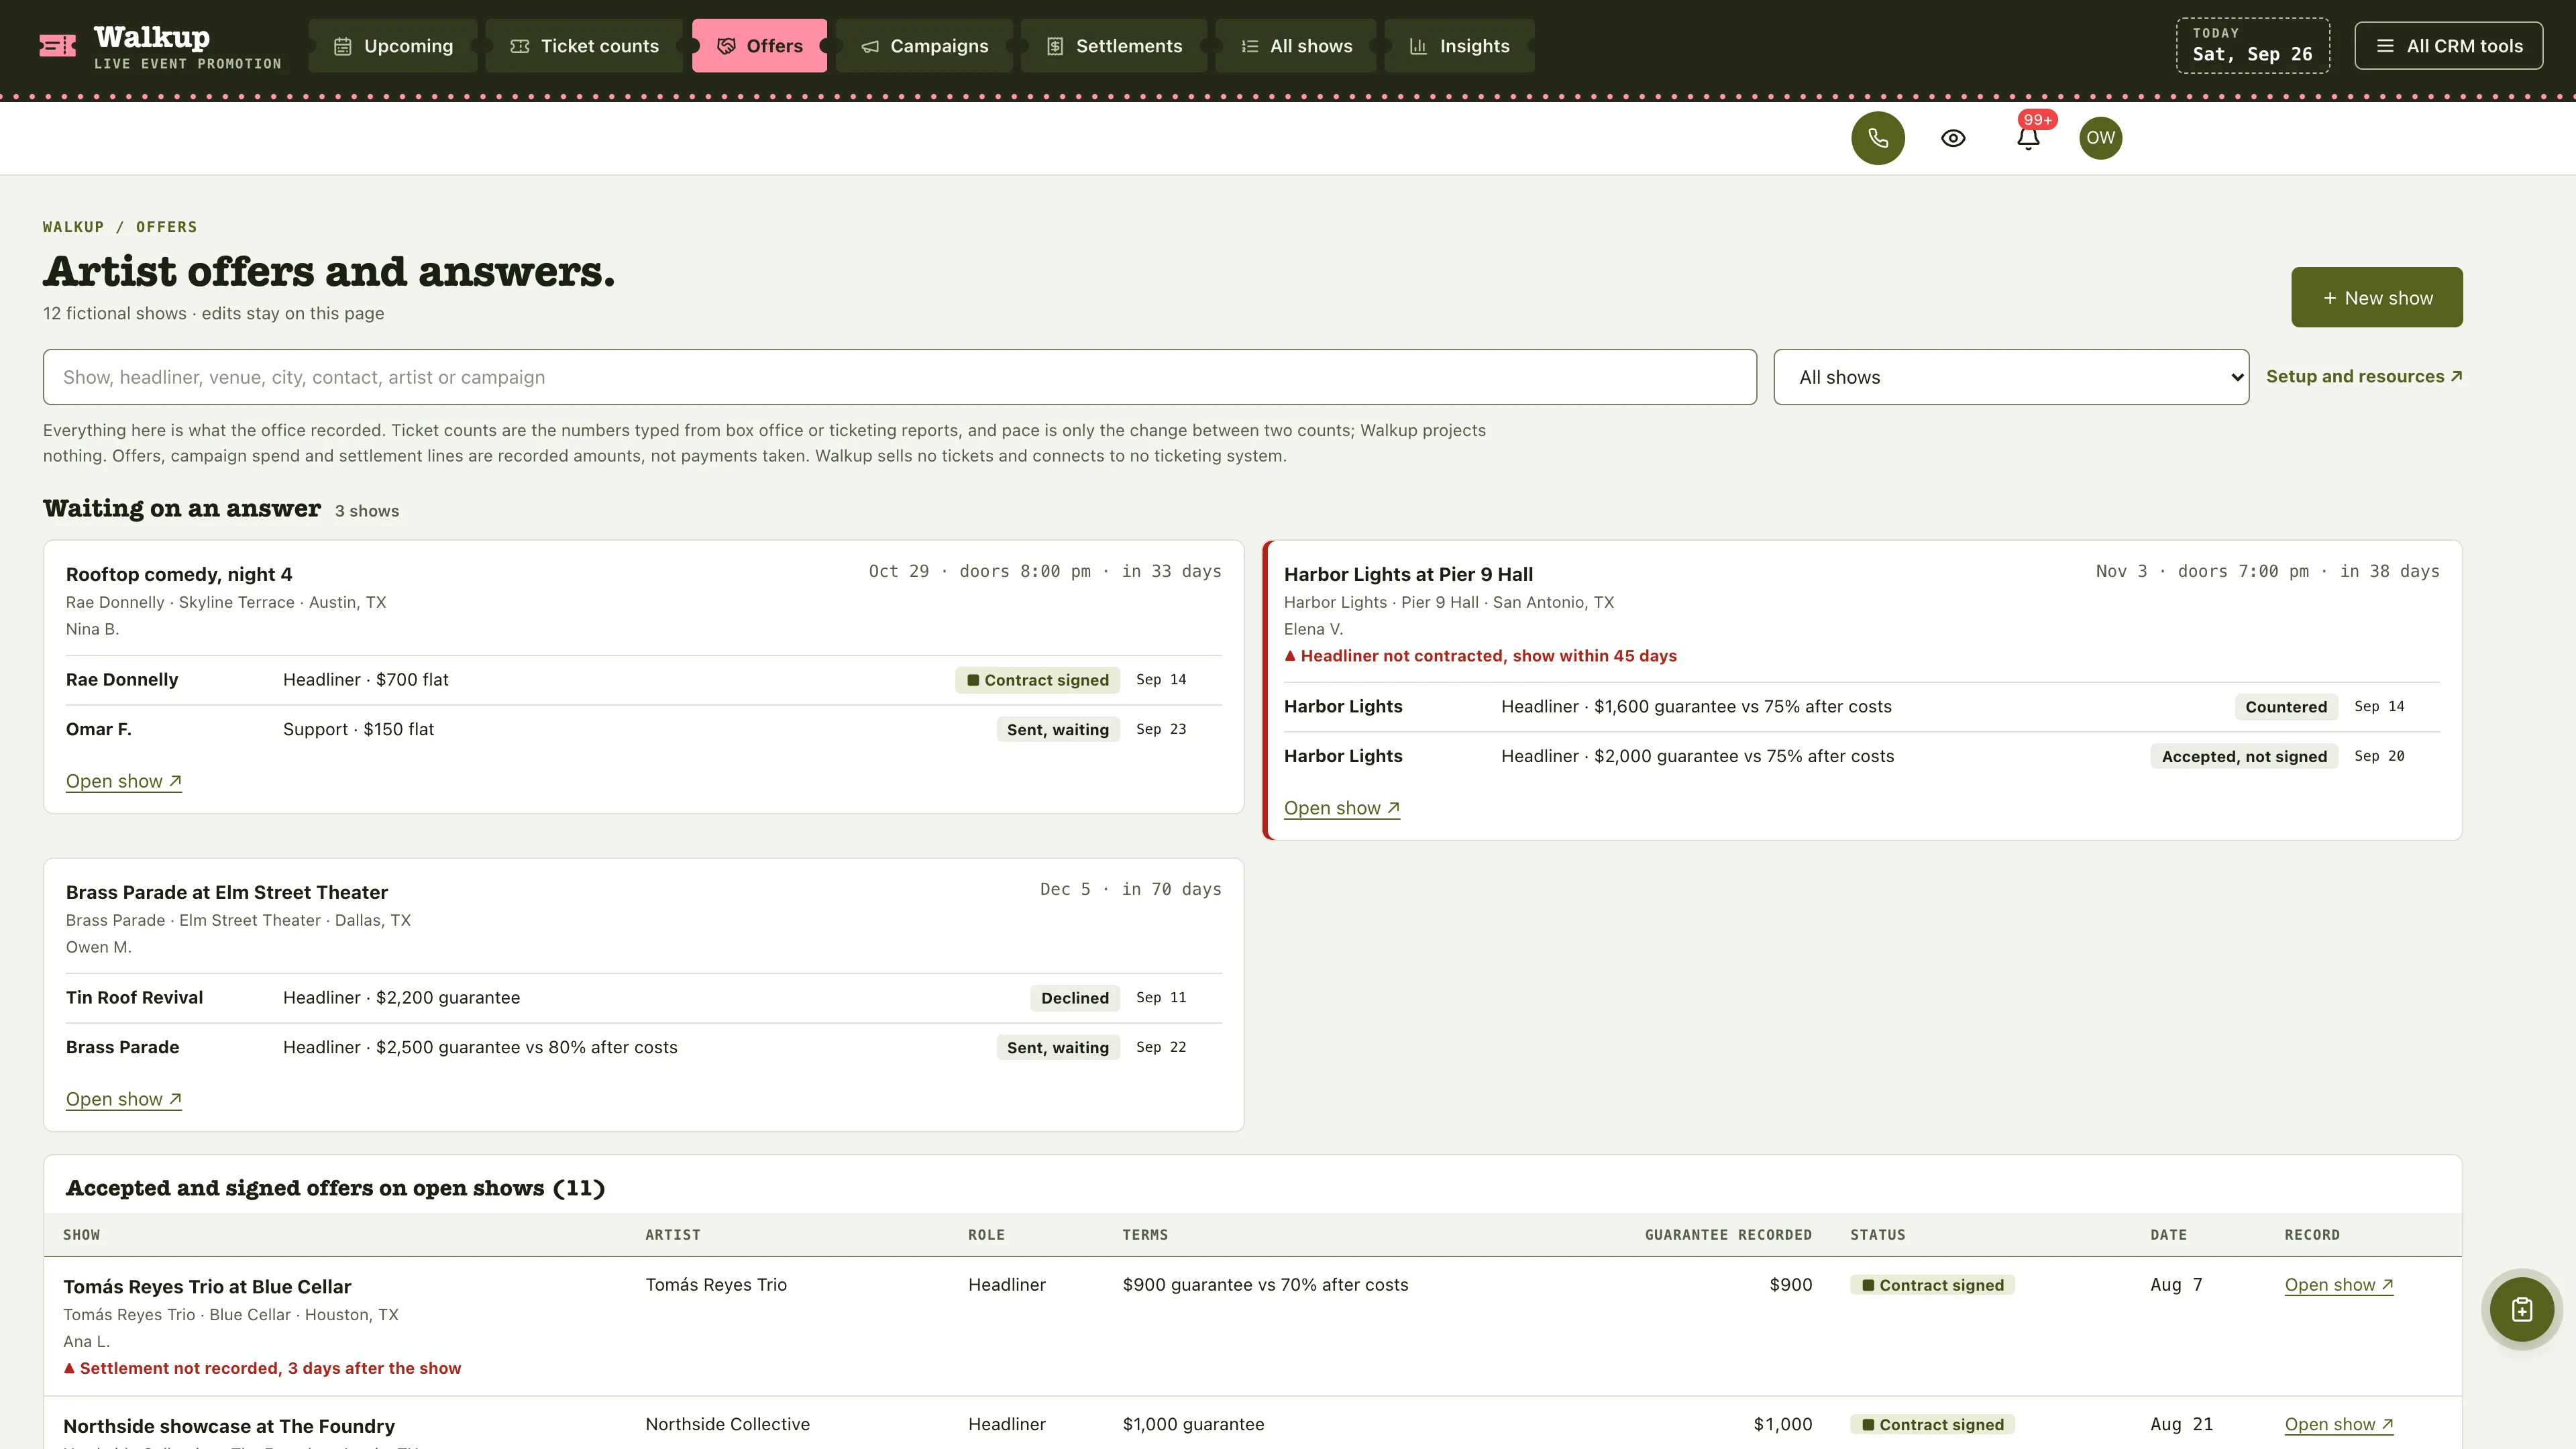Click Omar F. Sent, waiting status

coord(1058,730)
